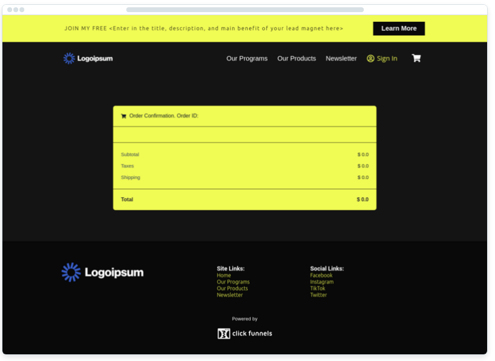Open the Twitter social link

click(318, 295)
